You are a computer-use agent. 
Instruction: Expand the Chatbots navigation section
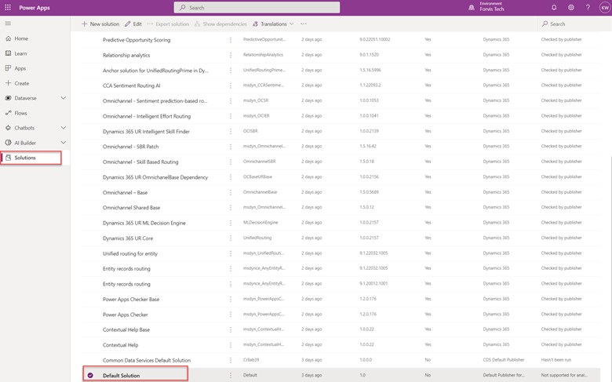pyautogui.click(x=64, y=128)
